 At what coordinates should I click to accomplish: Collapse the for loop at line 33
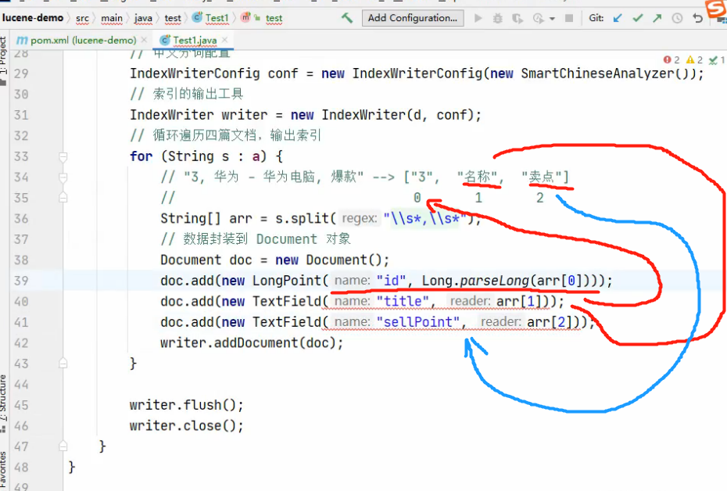pyautogui.click(x=63, y=156)
